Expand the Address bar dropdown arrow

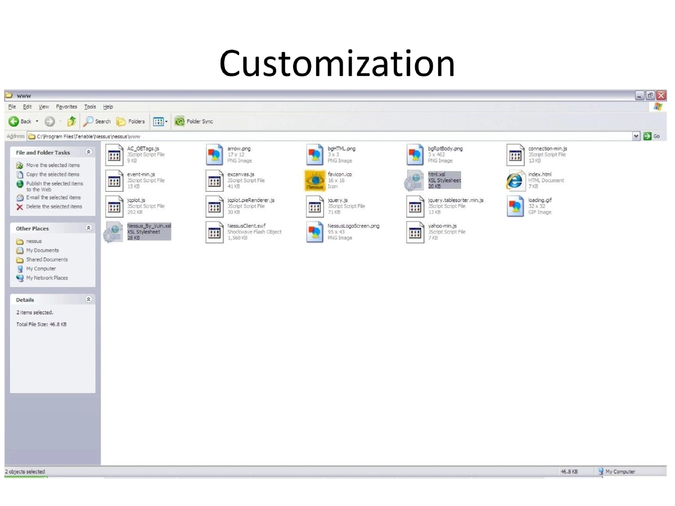[x=636, y=136]
